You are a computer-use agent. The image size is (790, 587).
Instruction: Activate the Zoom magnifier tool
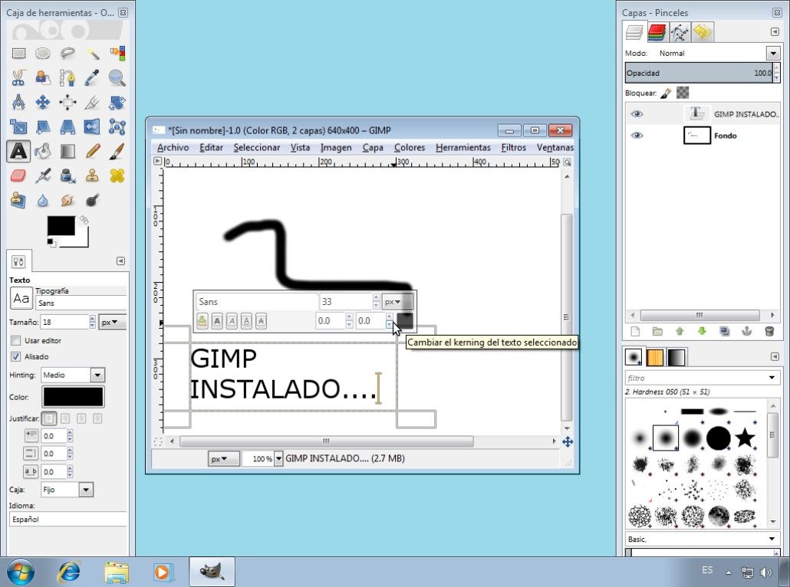tap(117, 77)
